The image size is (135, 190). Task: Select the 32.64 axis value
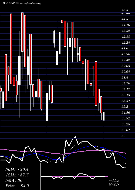(126, 130)
